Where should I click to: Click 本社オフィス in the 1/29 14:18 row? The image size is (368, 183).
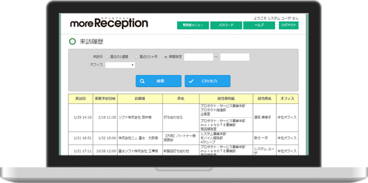click(287, 117)
